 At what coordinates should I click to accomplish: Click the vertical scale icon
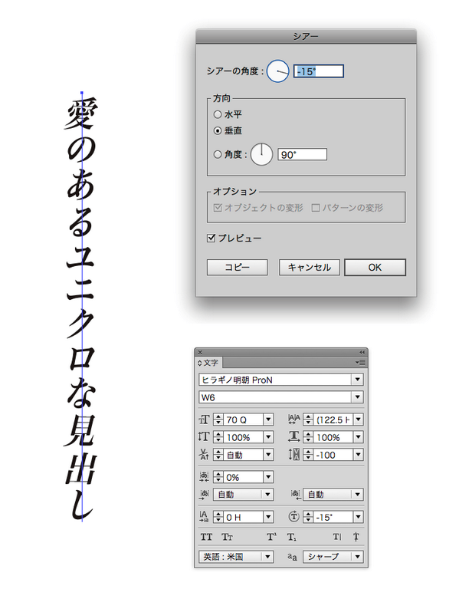click(x=204, y=437)
